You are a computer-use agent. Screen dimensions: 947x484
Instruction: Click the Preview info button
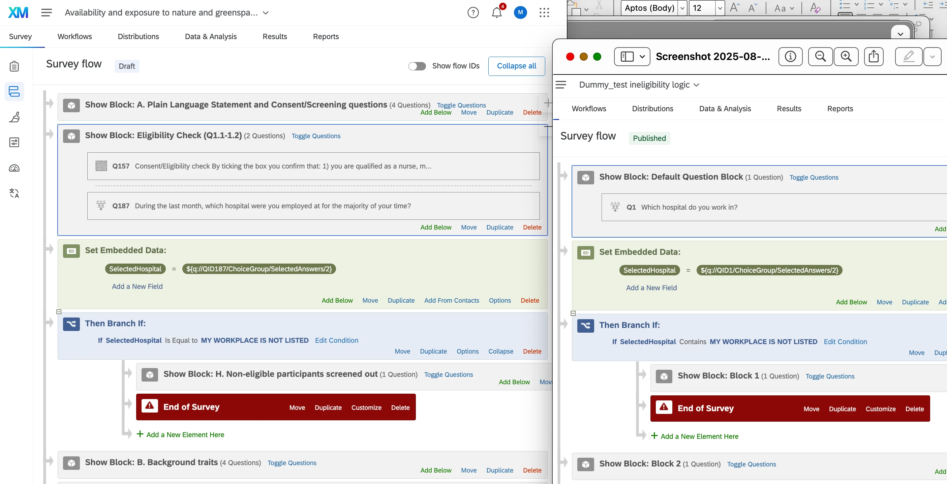click(x=790, y=57)
